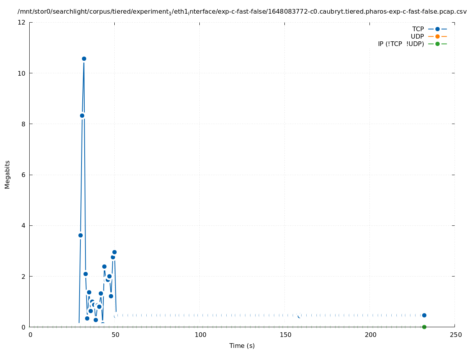Click the TCP data point near 2.4 megabits
The height and width of the screenshot is (351, 467).
tap(104, 266)
